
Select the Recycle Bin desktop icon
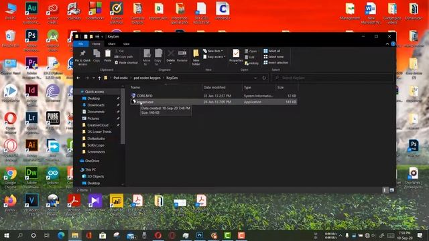point(11,39)
